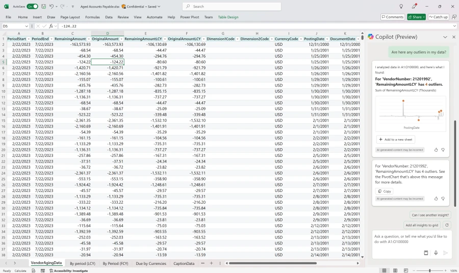Click the more sheets ellipsis button

(x=202, y=263)
